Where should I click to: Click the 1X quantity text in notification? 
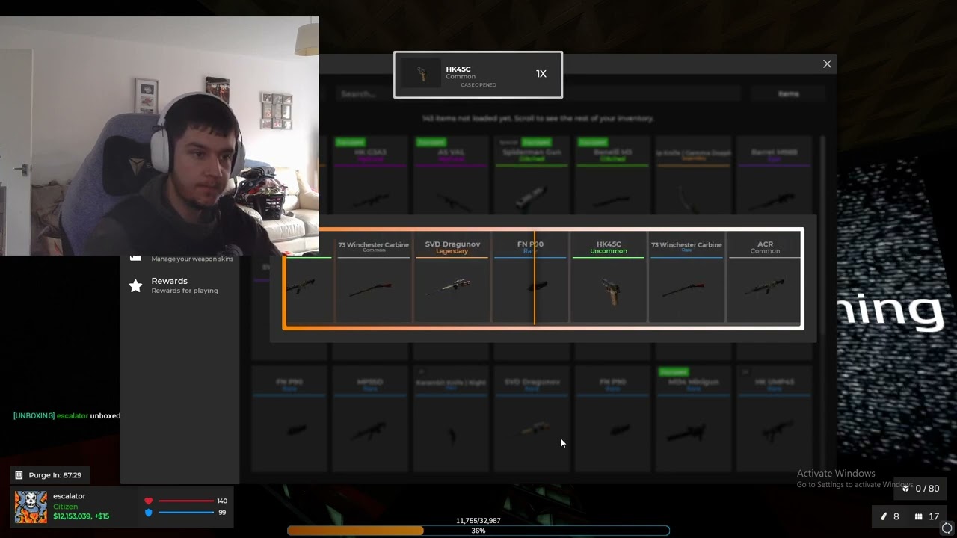(x=541, y=74)
